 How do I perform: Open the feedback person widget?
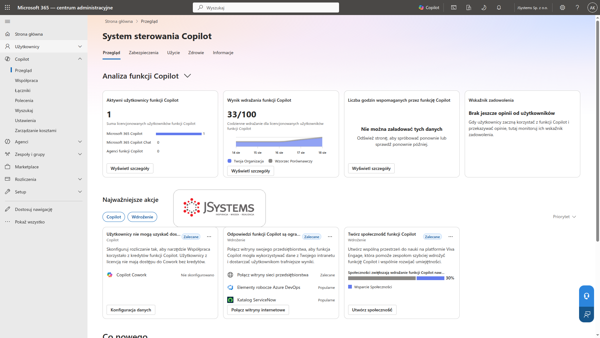click(x=586, y=314)
